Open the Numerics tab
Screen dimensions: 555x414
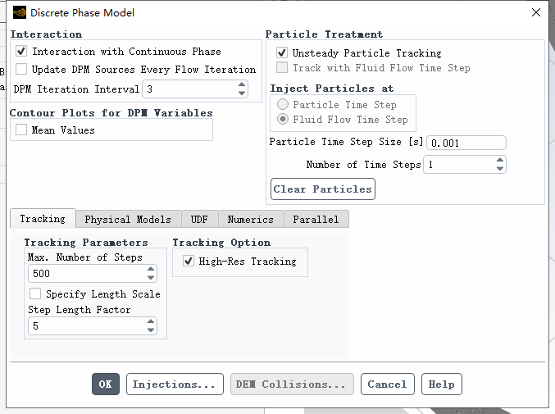[x=251, y=219]
